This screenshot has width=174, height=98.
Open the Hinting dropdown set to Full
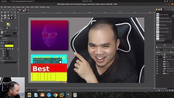point(9,43)
